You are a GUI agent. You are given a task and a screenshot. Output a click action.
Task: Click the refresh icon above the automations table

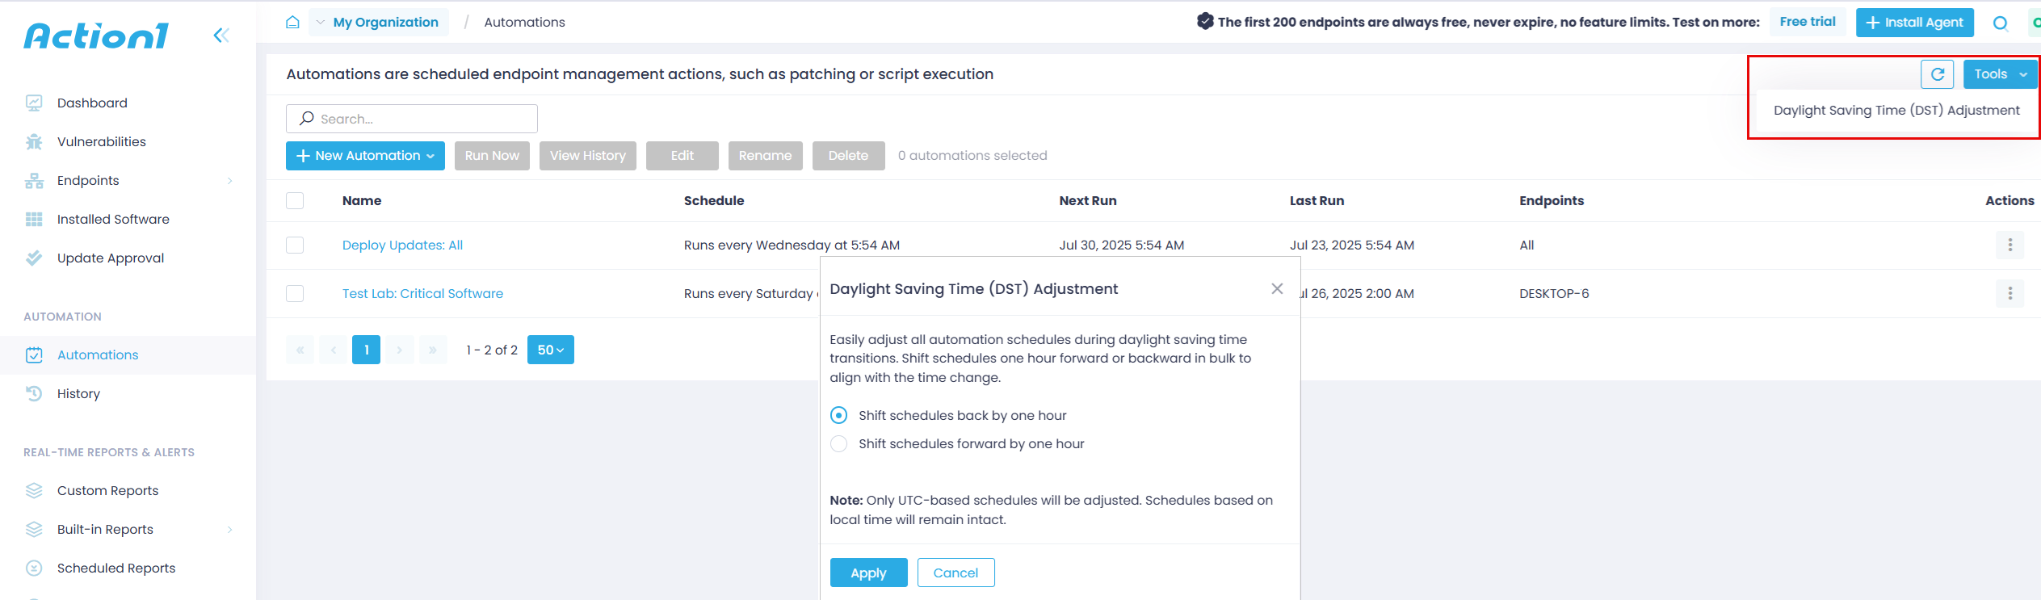coord(1938,73)
